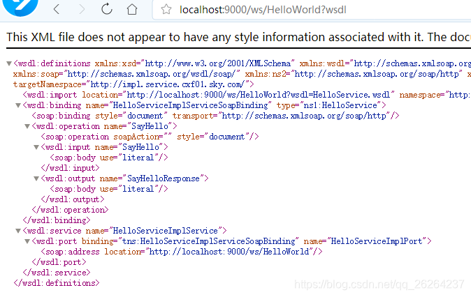471x297 pixels.
Task: Click the "This XML file does not appear" notice
Action: 238,37
